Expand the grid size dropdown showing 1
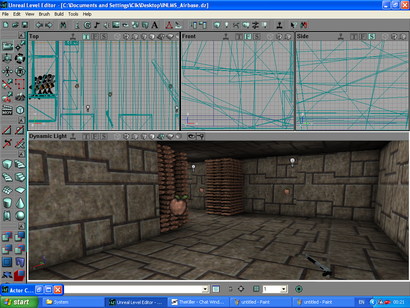The image size is (410, 308). point(283,289)
